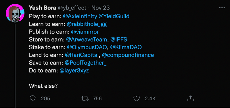Visit the @rabbithole_gg profile mention
The image size is (230, 108).
(x=87, y=24)
